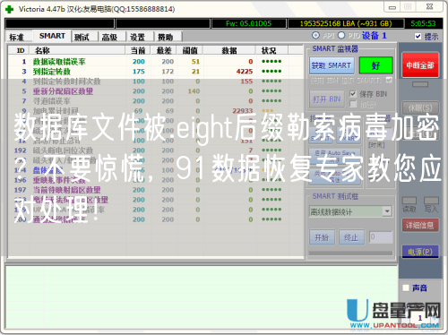Click the 打开 BIN button
The width and height of the screenshot is (448, 335).
(x=327, y=99)
